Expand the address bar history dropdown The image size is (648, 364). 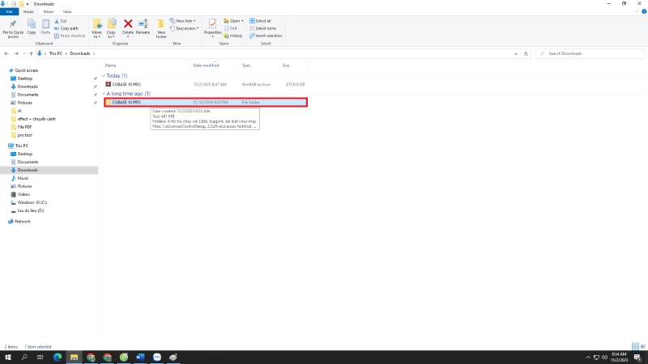[516, 53]
